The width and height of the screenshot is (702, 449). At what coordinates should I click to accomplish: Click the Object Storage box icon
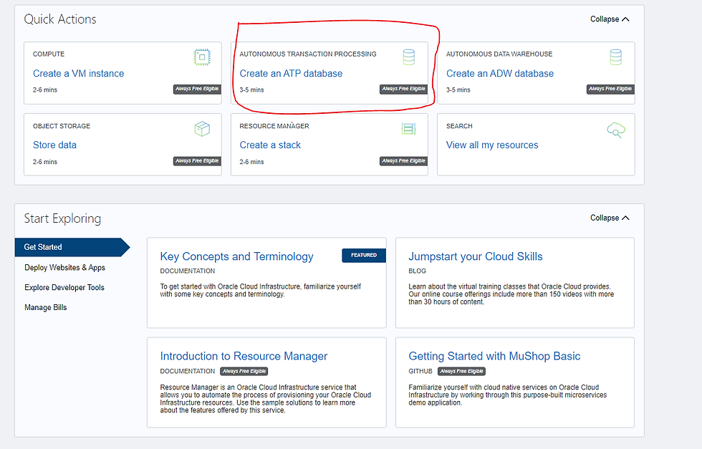(x=202, y=129)
